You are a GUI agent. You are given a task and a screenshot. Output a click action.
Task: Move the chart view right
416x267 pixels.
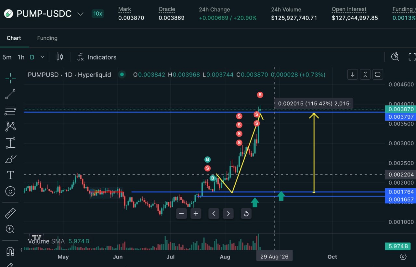click(228, 214)
